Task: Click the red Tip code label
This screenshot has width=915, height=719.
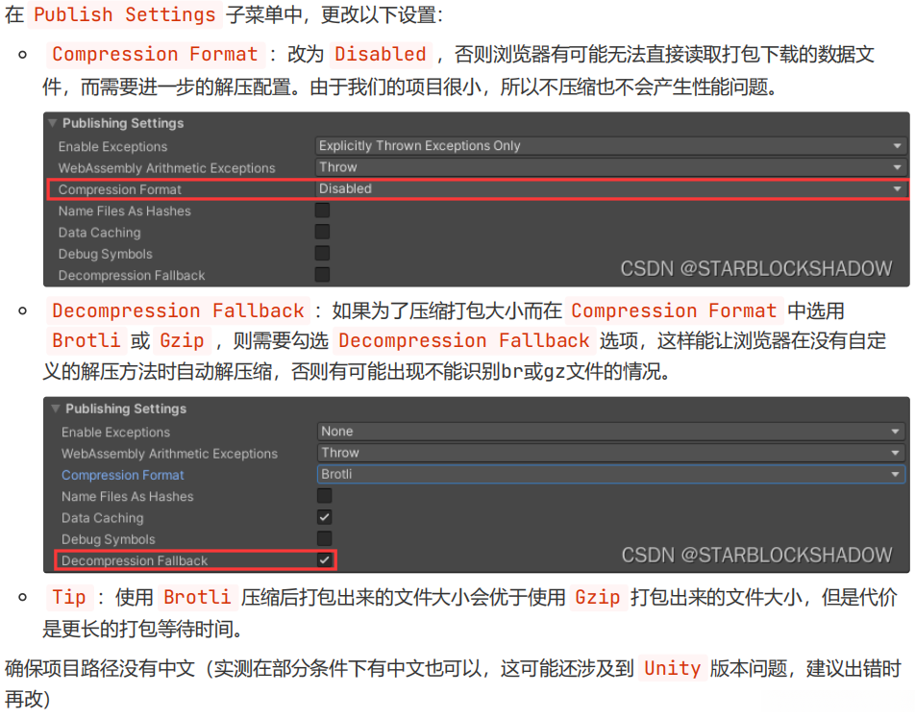Action: click(69, 597)
